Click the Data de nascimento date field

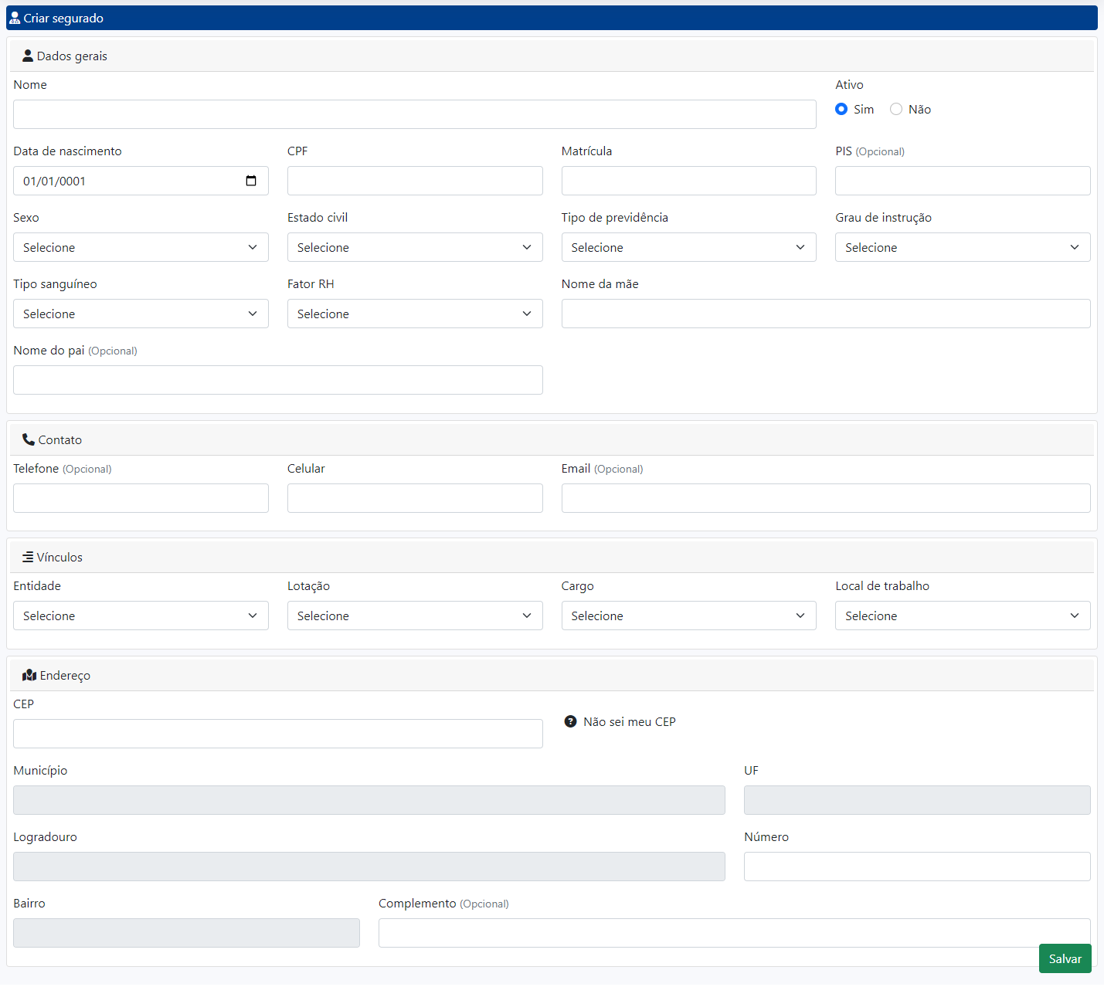coord(141,181)
